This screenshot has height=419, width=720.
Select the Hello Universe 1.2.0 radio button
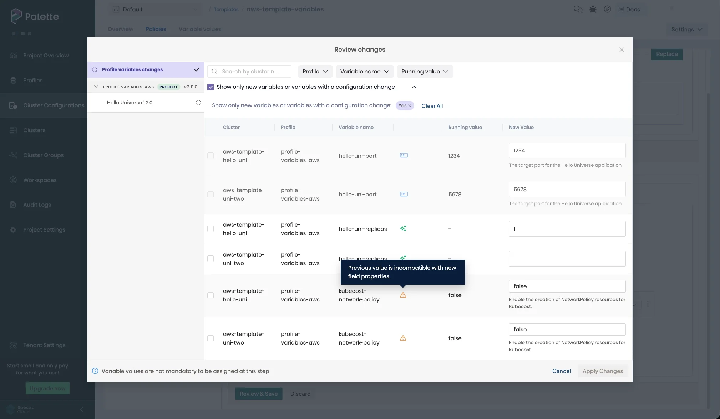coord(198,103)
